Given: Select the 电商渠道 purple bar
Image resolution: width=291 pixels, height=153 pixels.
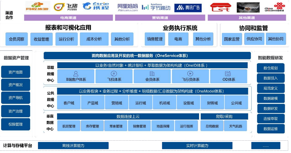Looking at the screenshot, I should point(68,18).
